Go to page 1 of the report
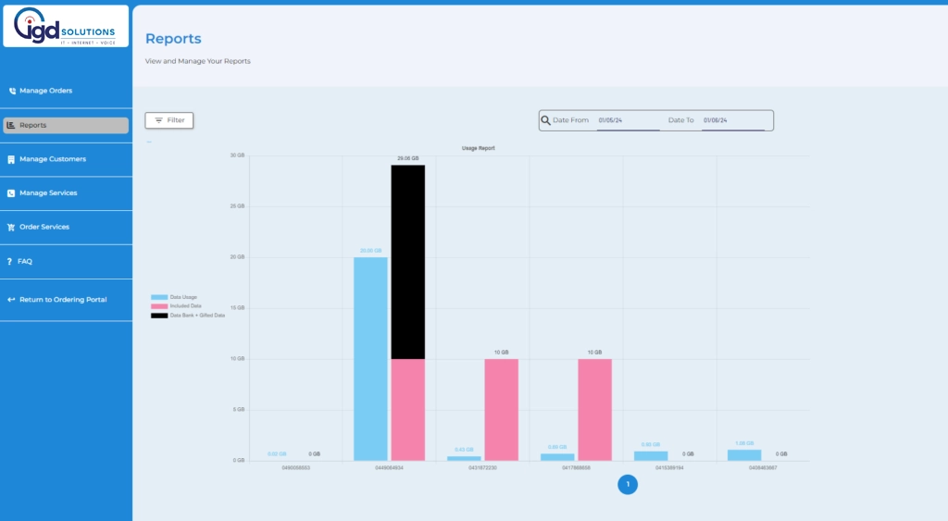The width and height of the screenshot is (948, 521). tap(628, 484)
